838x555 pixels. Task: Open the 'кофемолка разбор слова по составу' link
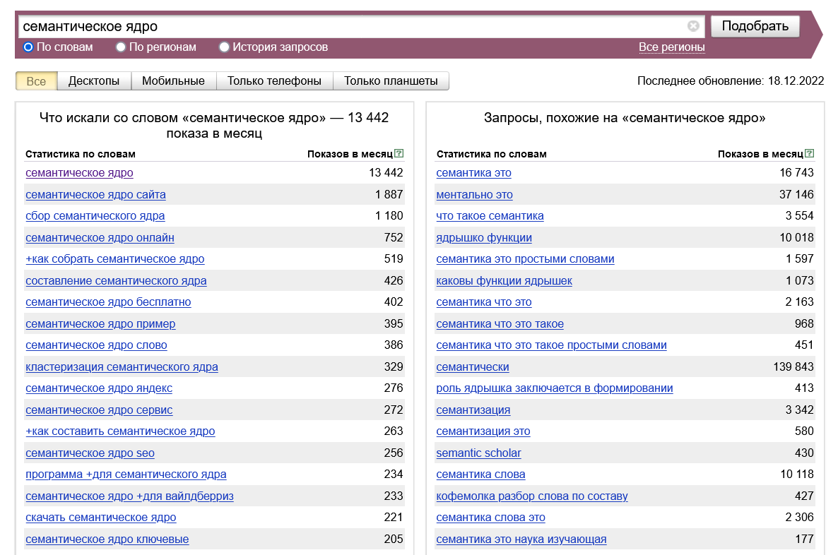tap(531, 496)
